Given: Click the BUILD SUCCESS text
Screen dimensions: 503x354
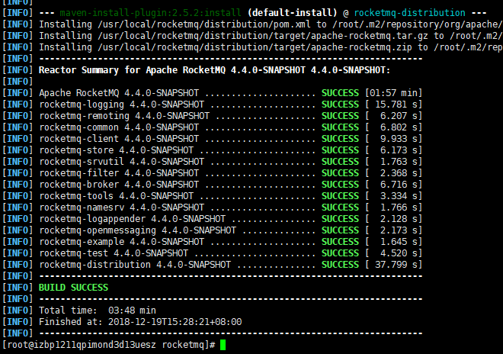Looking at the screenshot, I should [x=73, y=288].
